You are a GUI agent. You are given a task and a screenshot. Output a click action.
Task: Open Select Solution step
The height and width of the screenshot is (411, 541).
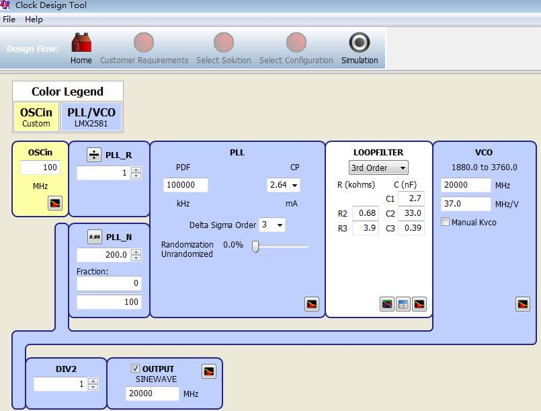click(224, 48)
